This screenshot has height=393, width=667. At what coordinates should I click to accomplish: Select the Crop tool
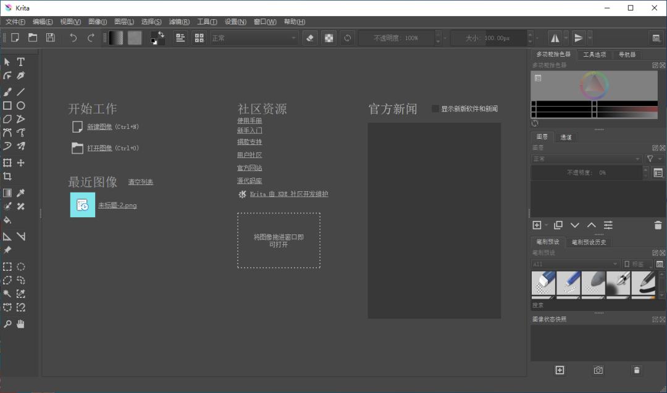pyautogui.click(x=7, y=176)
